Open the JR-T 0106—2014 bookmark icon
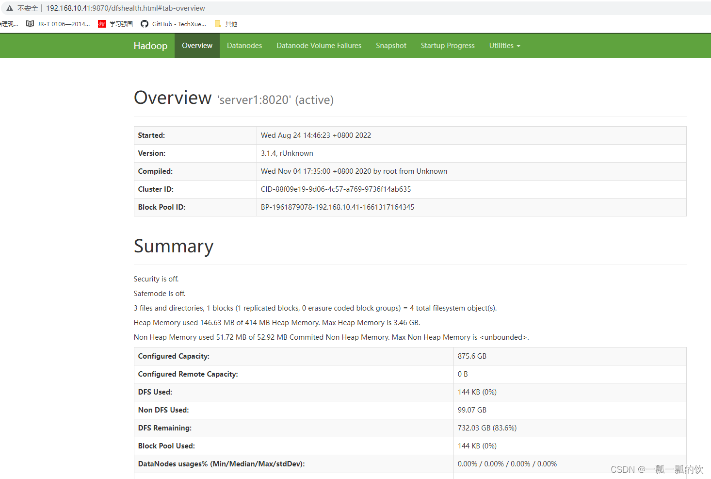Viewport: 711px width, 479px height. [30, 24]
